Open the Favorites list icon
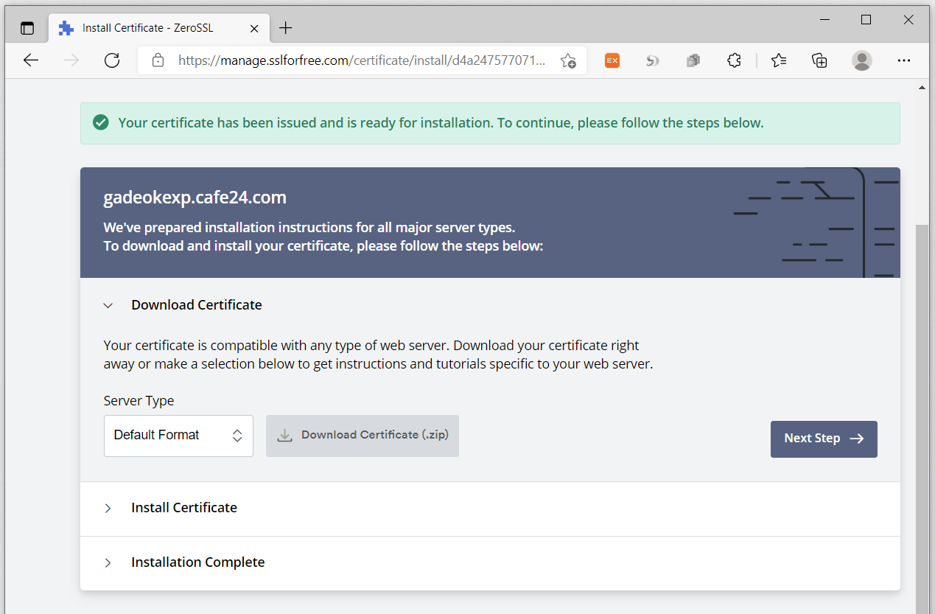The height and width of the screenshot is (614, 935). [x=779, y=60]
